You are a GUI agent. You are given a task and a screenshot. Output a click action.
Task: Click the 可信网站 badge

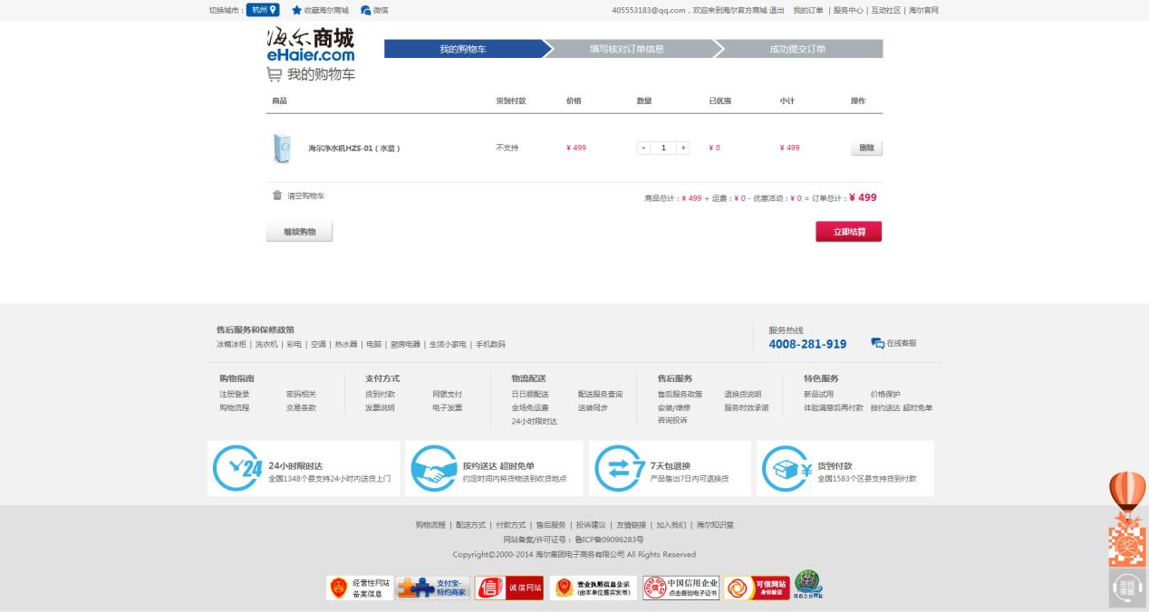(757, 588)
